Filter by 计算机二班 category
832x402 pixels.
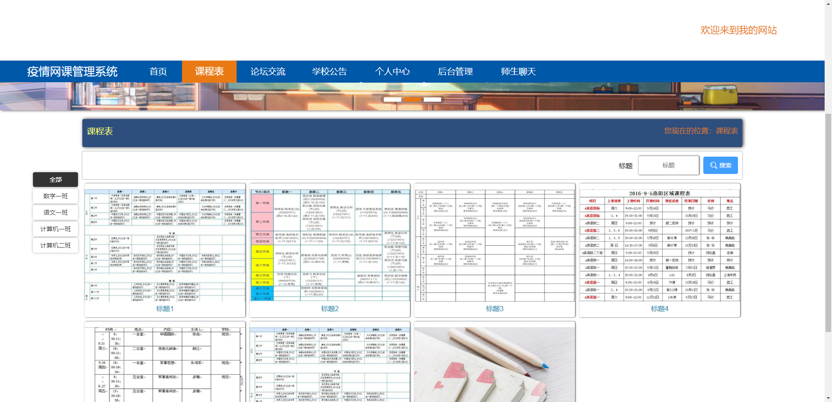55,245
